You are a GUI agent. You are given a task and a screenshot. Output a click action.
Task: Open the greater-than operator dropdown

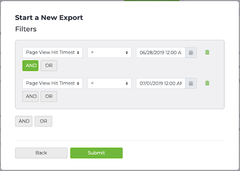click(109, 52)
